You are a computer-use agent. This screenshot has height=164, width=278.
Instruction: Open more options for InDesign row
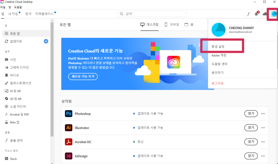click(x=263, y=156)
